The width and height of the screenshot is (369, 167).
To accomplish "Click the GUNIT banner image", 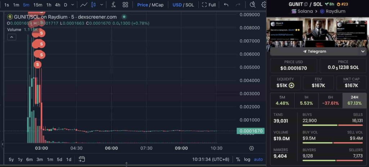I will pyautogui.click(x=317, y=32).
